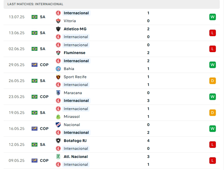The height and width of the screenshot is (170, 224).
Task: Click the Nacional club shield icon
Action: [58, 125]
